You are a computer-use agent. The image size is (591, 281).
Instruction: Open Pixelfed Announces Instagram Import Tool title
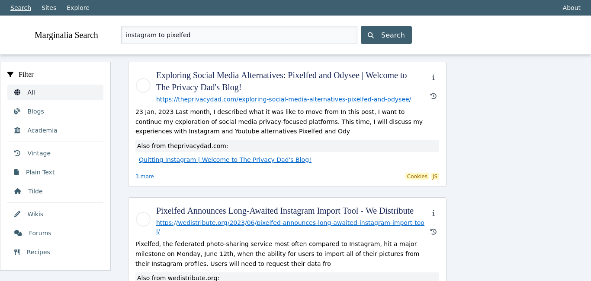(x=285, y=211)
